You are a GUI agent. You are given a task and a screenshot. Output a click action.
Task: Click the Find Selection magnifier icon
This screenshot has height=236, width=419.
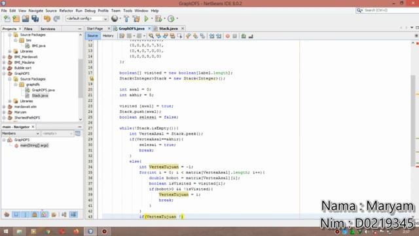151,36
